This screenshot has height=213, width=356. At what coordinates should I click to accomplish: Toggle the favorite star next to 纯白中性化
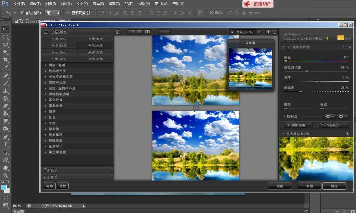[45, 152]
